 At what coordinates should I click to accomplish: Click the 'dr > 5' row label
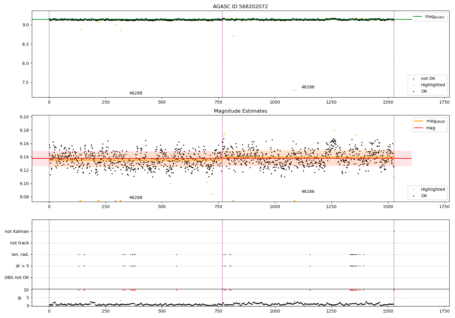pos(22,266)
